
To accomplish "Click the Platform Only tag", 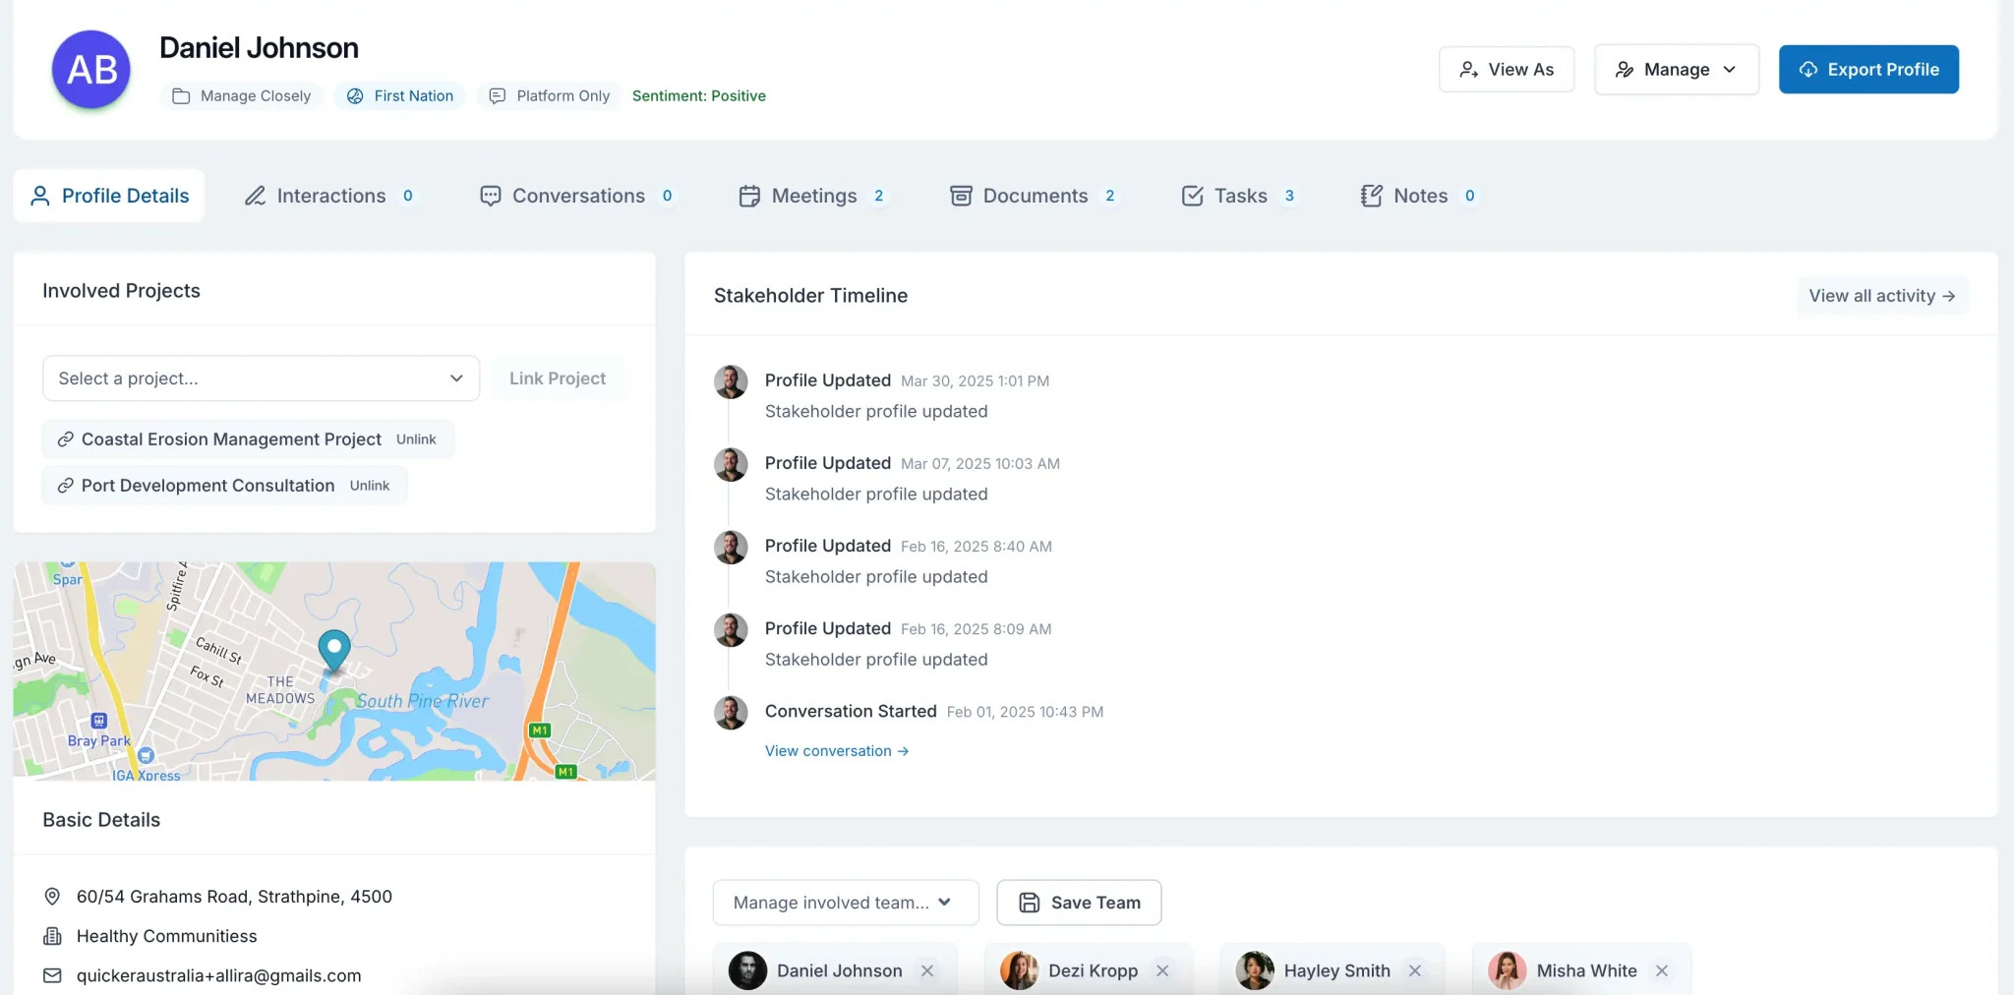I will point(550,95).
